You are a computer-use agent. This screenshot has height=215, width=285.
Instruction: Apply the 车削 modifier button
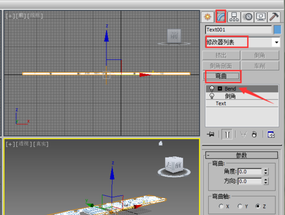[260, 66]
